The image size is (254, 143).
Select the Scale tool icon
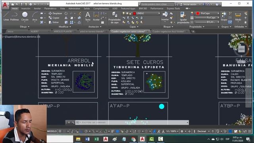[x=66, y=22]
